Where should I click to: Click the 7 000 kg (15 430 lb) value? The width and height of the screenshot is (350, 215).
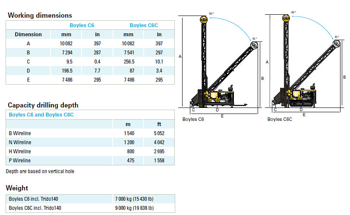(134, 199)
